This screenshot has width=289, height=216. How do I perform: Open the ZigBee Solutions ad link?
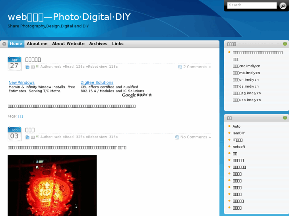pos(97,82)
